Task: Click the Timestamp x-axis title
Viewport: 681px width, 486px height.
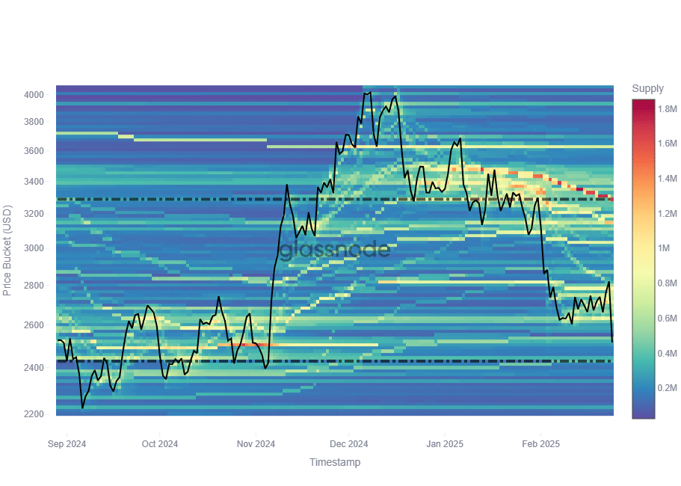Action: 335,463
